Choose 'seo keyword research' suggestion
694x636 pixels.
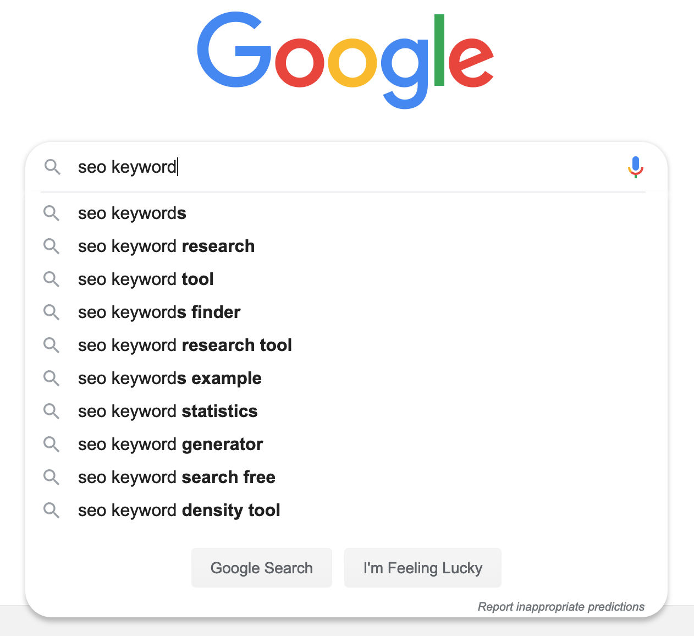click(x=166, y=246)
